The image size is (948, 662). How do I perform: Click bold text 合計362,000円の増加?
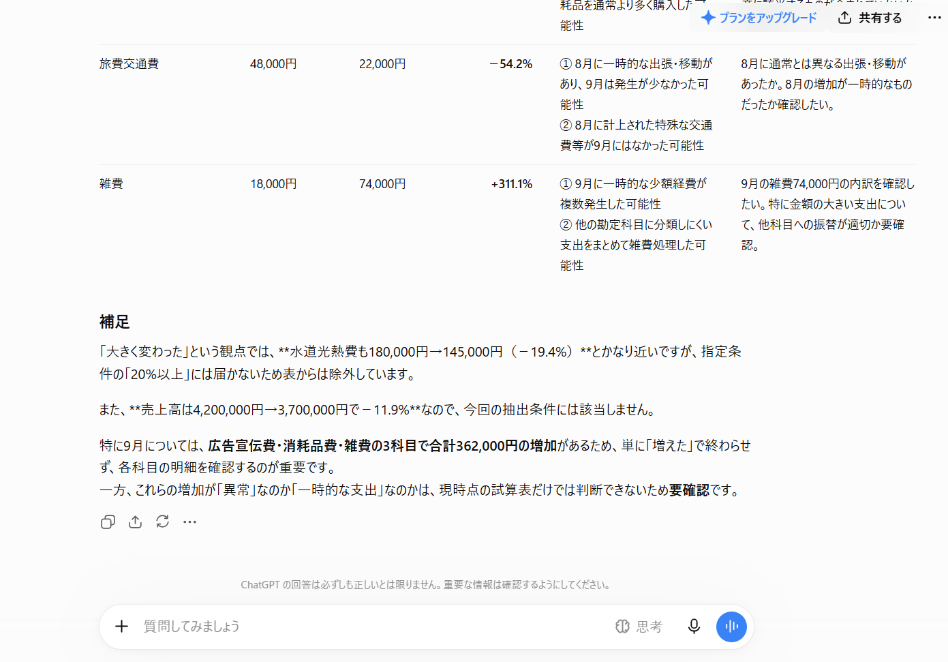pos(493,446)
